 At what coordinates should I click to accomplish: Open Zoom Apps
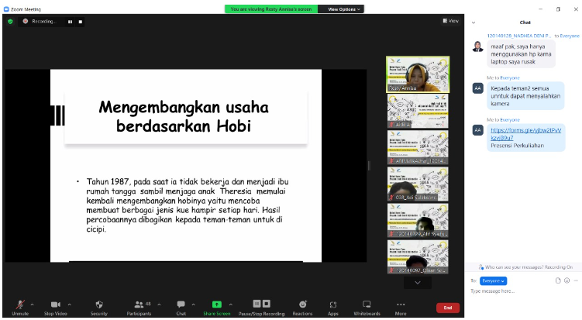(x=332, y=305)
